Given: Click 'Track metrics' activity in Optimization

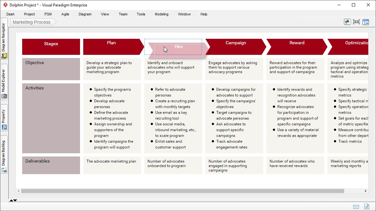Looking at the screenshot, I should (x=350, y=141).
